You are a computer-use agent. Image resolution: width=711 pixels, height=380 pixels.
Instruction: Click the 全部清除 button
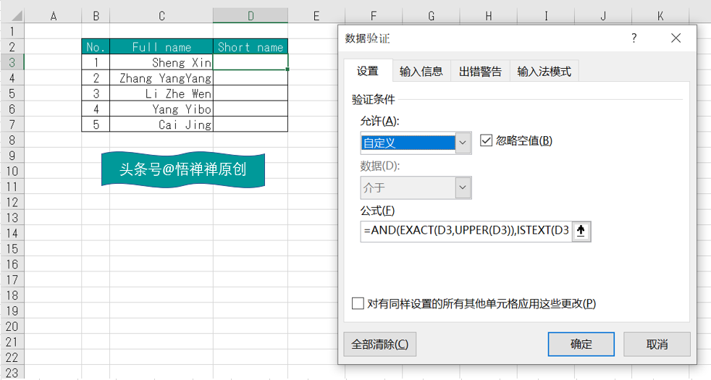click(x=380, y=345)
